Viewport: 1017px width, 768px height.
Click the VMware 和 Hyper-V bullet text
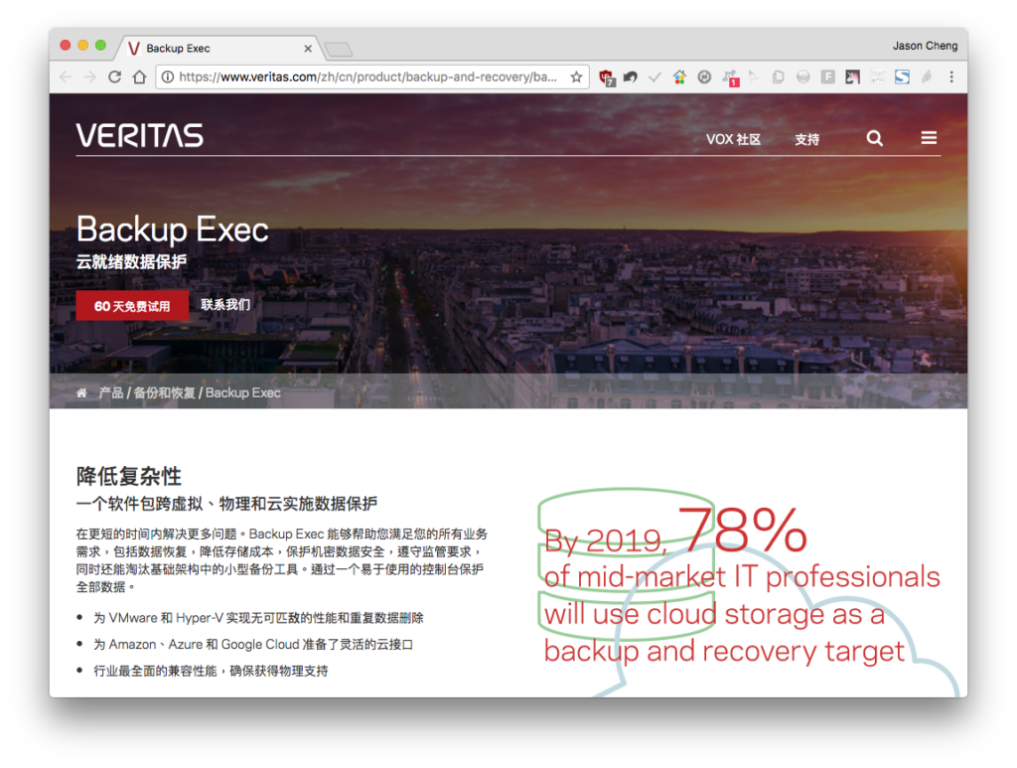[258, 618]
